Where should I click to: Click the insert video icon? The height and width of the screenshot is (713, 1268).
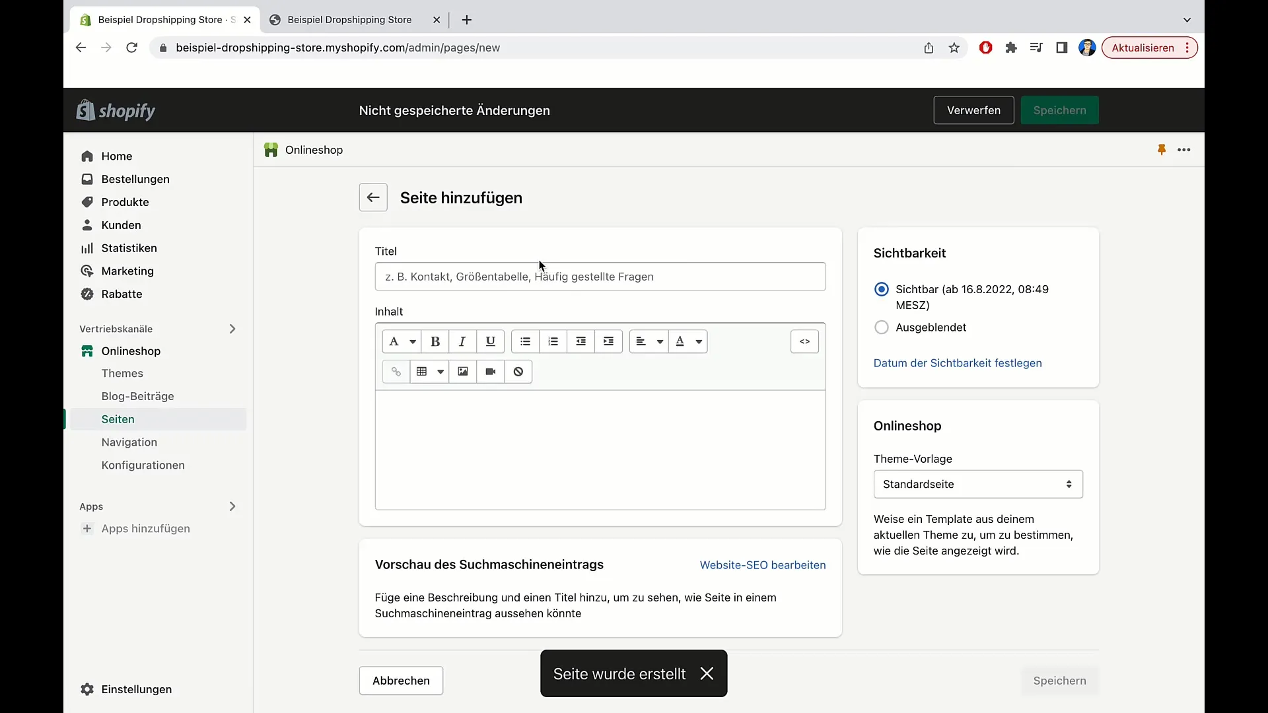point(490,372)
